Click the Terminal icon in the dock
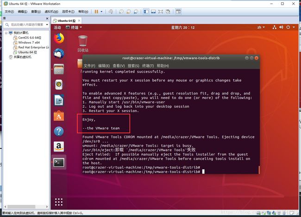The width and height of the screenshot is (301, 217). [x=59, y=162]
